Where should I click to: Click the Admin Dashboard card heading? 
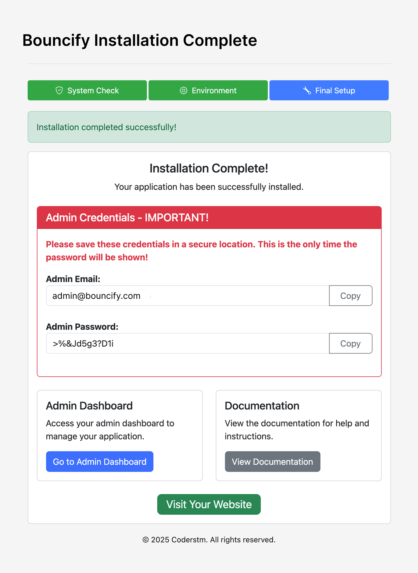[89, 406]
